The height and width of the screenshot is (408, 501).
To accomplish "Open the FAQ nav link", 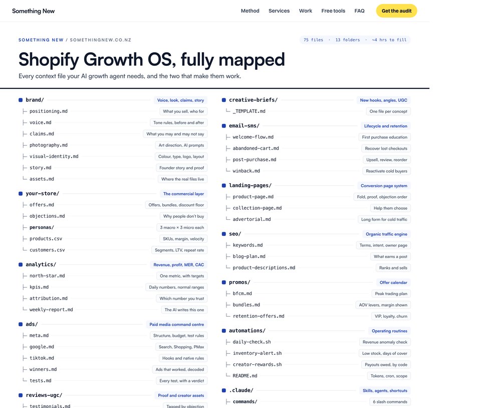I will (x=359, y=11).
